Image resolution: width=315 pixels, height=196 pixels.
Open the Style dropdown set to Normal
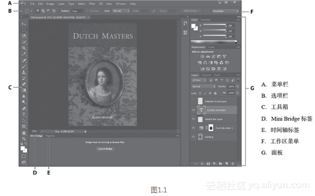pos(121,11)
